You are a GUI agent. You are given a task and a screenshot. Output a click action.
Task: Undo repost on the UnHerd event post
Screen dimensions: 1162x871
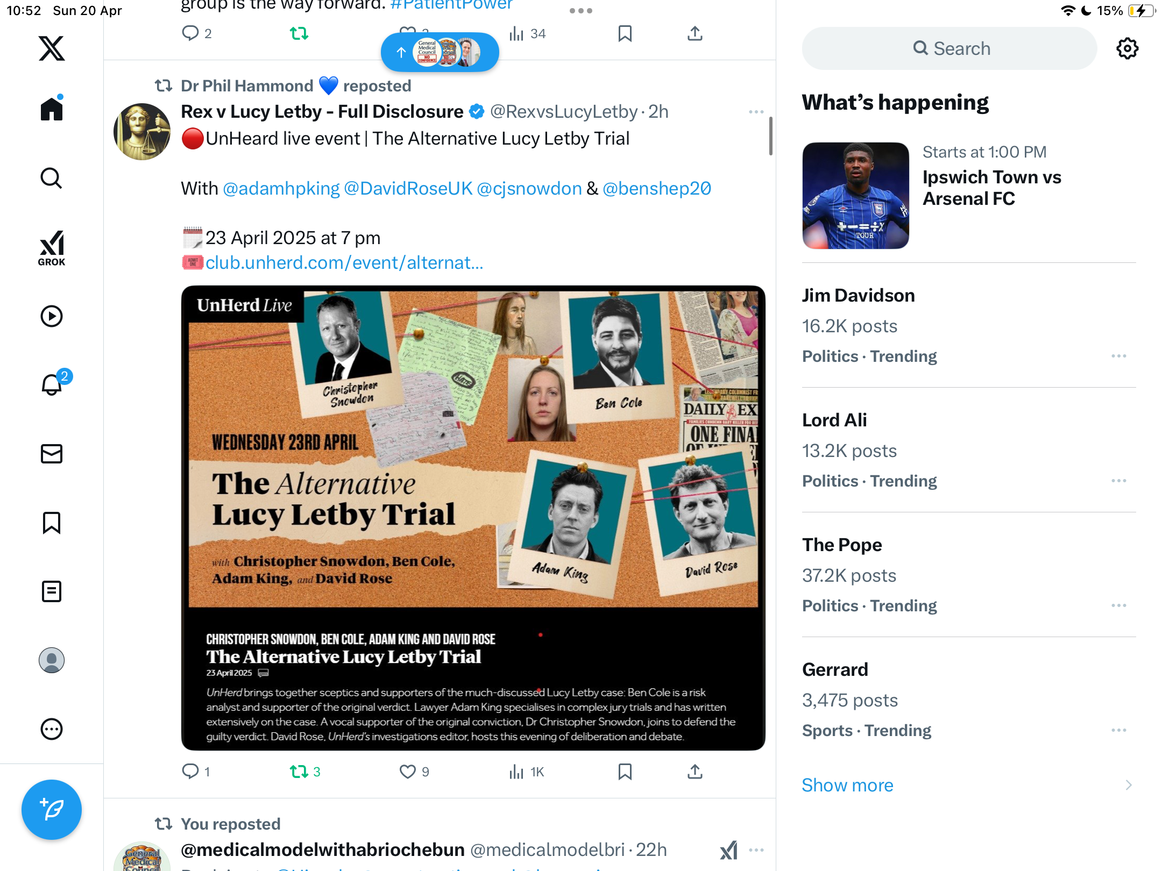299,772
